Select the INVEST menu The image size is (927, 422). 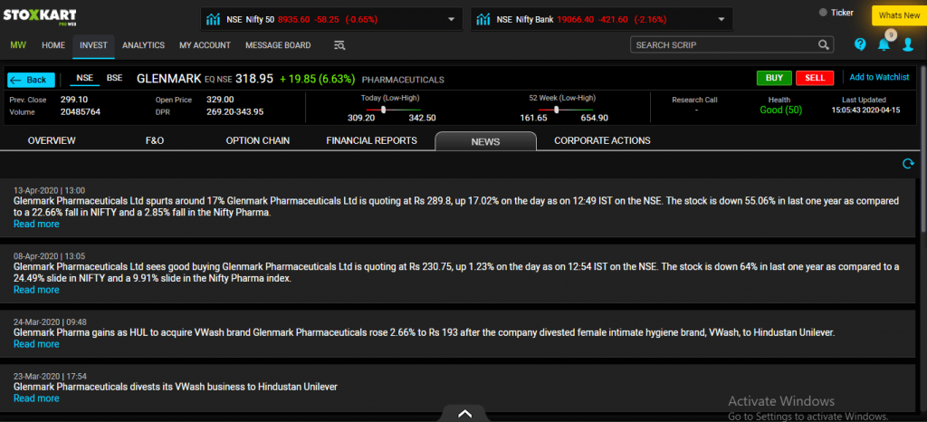click(x=93, y=45)
